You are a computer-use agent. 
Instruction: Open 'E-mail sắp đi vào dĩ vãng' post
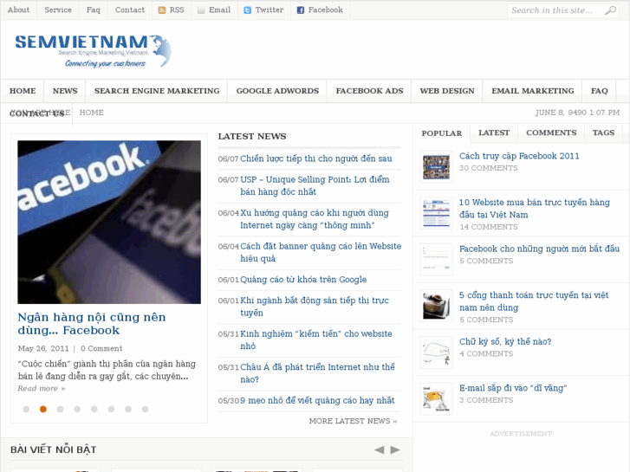(x=513, y=388)
